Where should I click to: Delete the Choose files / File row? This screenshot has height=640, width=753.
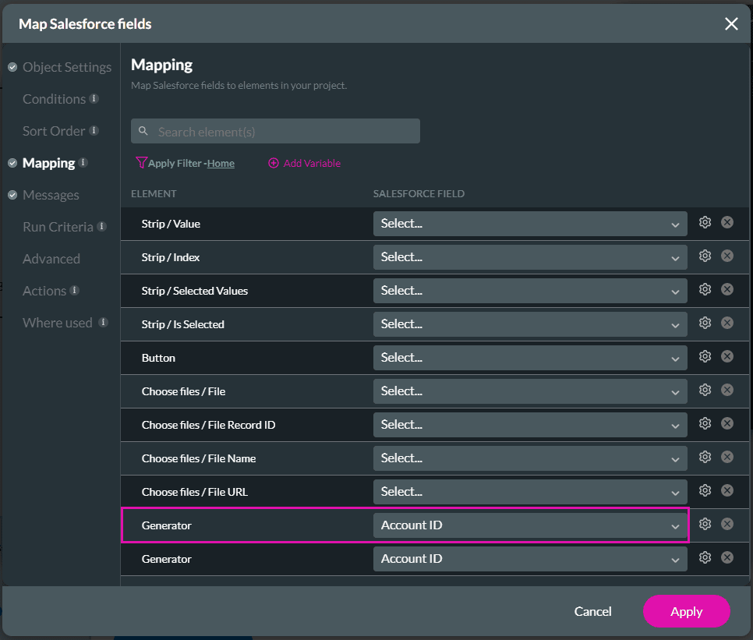pos(726,391)
